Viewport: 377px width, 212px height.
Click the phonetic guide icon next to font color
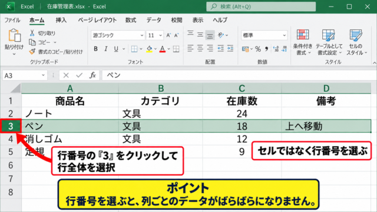click(176, 49)
